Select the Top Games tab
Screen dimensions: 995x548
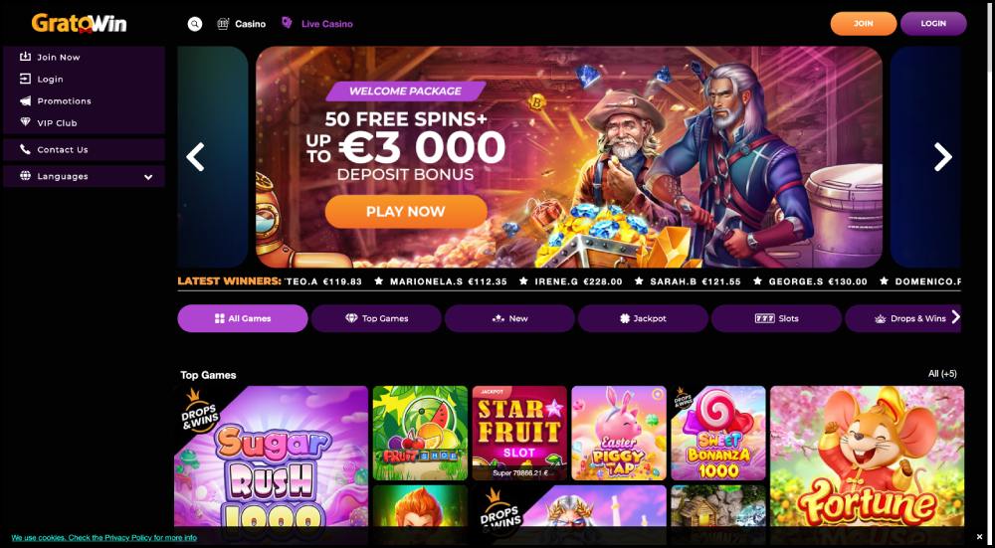click(x=376, y=318)
